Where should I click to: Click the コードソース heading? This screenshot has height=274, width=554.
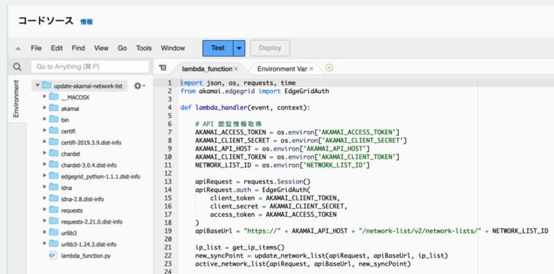[x=46, y=21]
